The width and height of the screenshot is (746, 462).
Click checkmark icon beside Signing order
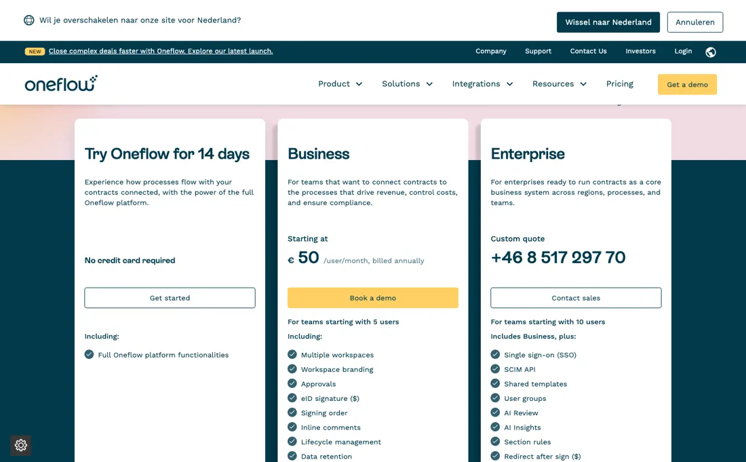[292, 412]
